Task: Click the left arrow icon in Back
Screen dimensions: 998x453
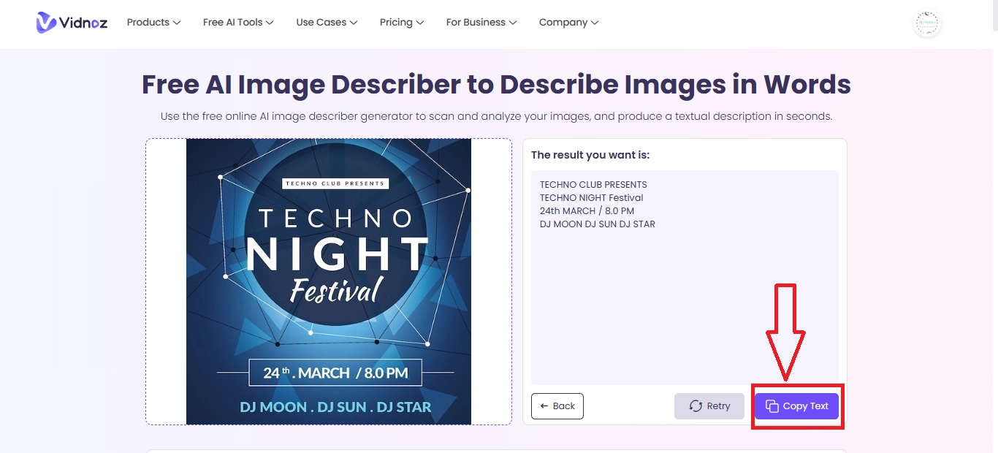Action: 544,406
